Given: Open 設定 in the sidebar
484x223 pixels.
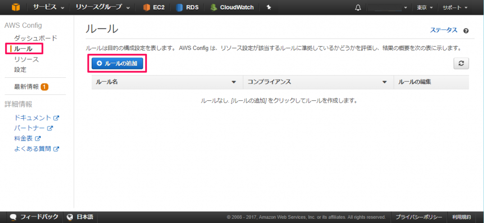Looking at the screenshot, I should click(x=20, y=70).
